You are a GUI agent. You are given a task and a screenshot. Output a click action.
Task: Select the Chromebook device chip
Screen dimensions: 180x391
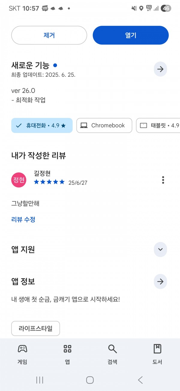tap(104, 125)
